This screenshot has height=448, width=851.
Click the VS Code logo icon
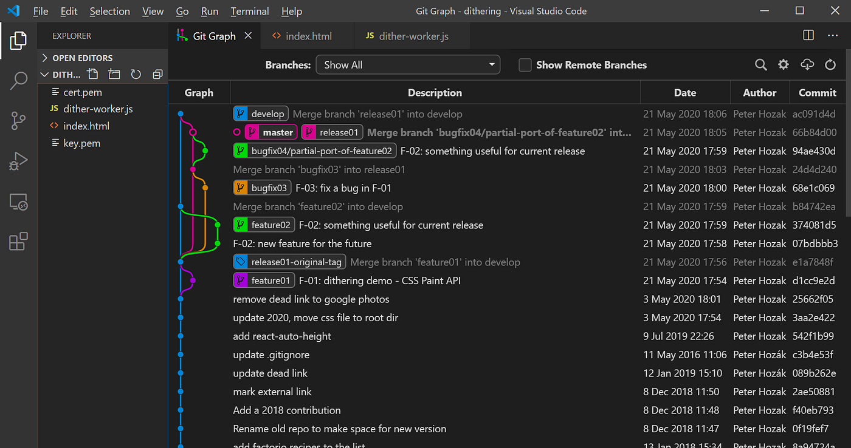click(13, 11)
